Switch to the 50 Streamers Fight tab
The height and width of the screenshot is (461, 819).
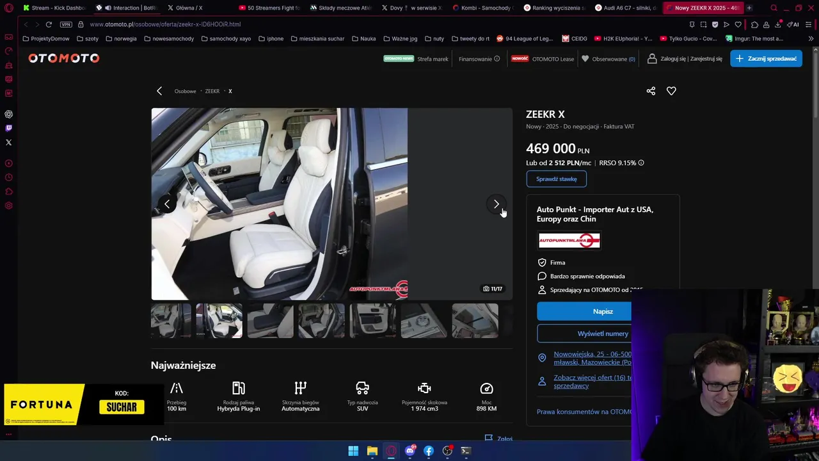click(x=269, y=8)
